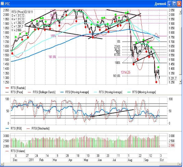The width and height of the screenshot is (183, 167).
Task: Click the Feb month label on time axis
Action: (x=42, y=160)
